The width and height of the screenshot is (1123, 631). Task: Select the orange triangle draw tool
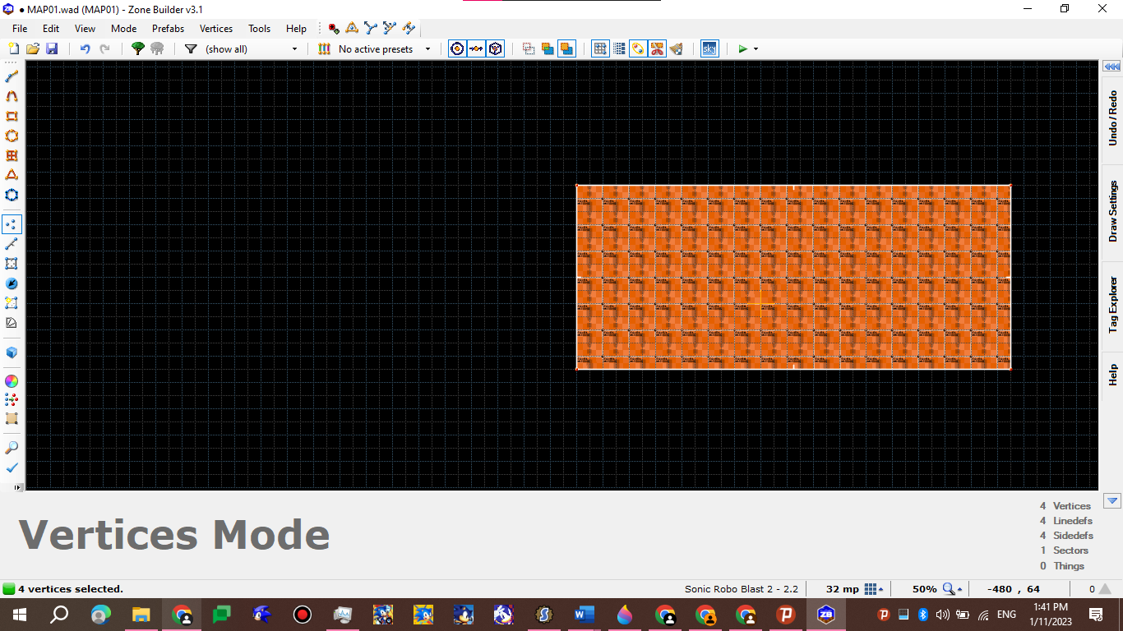12,175
